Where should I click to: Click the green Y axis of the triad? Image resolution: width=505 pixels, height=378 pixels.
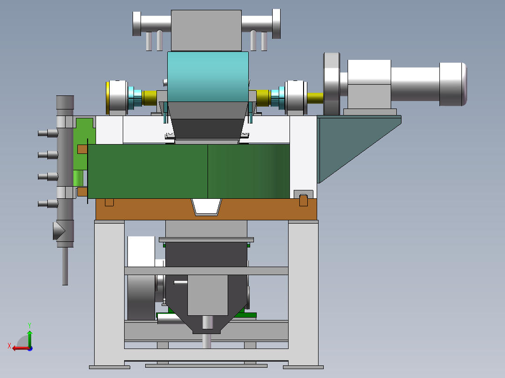[x=30, y=338]
